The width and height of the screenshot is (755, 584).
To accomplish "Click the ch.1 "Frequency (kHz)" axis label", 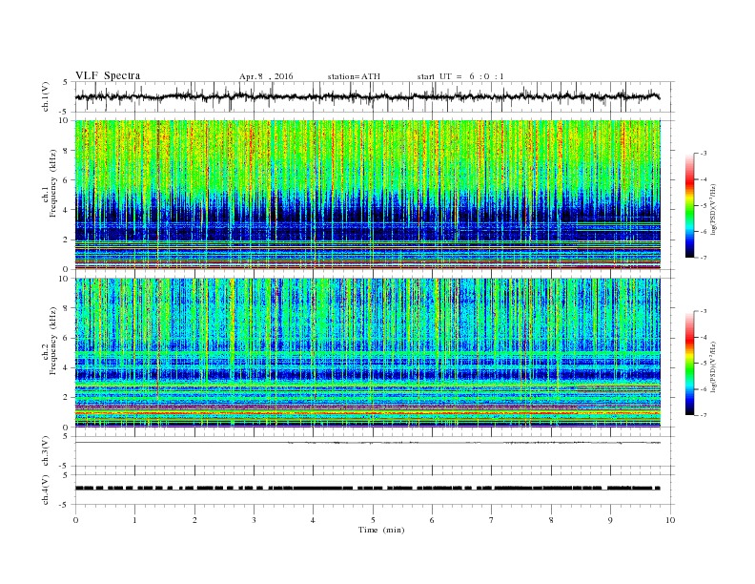I will tap(53, 183).
